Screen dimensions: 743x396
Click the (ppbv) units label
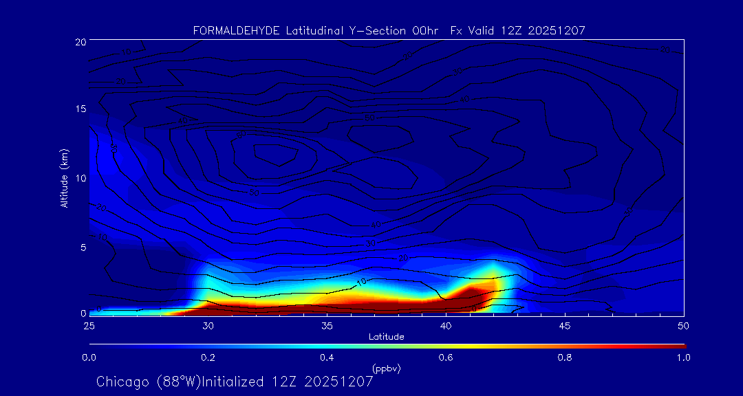[x=386, y=368]
